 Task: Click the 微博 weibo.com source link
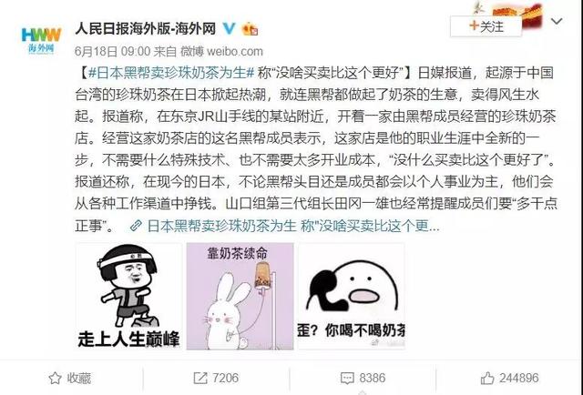(x=221, y=51)
